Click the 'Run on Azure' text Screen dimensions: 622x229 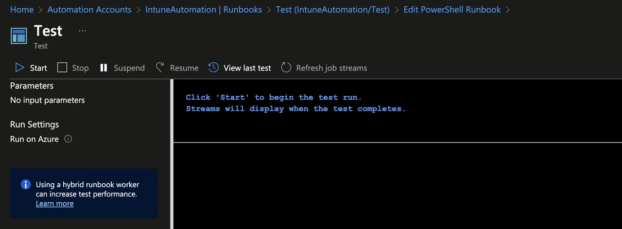pyautogui.click(x=35, y=139)
